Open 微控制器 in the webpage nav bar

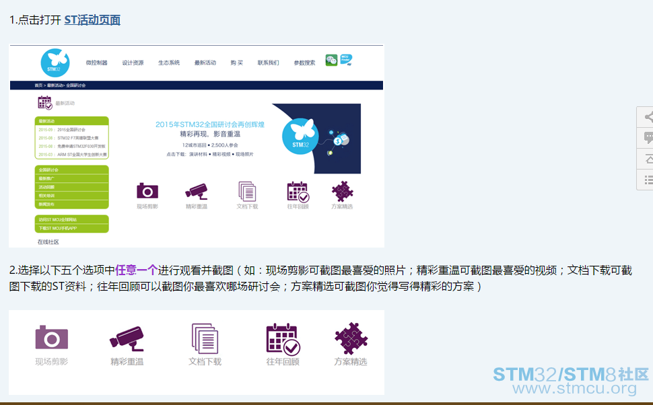pos(97,63)
